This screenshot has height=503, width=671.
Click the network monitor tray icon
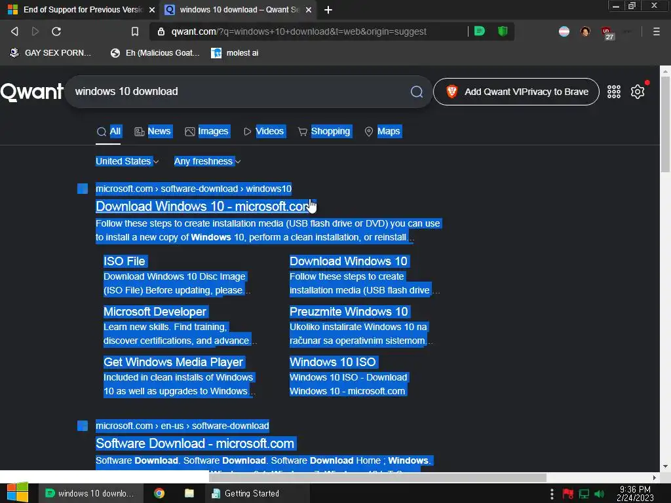584,494
